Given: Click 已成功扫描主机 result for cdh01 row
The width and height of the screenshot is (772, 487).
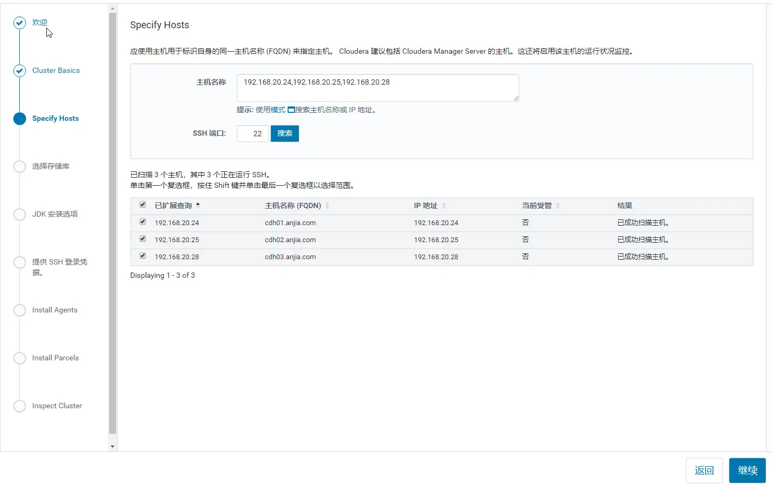Looking at the screenshot, I should coord(643,223).
